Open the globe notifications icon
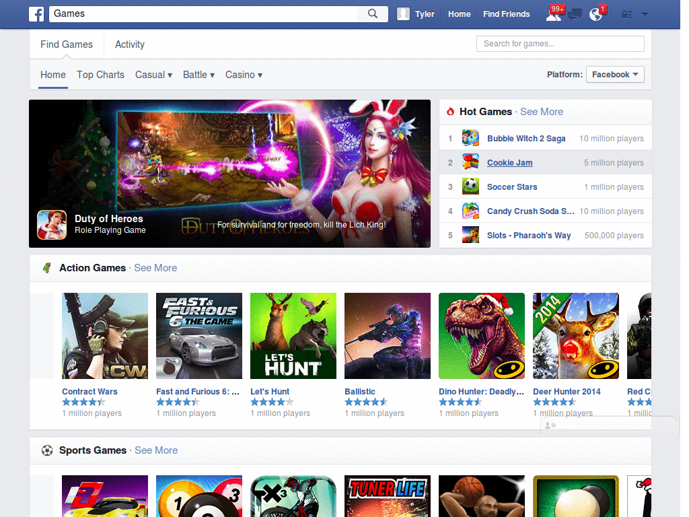Viewport: 689px width, 517px height. click(x=596, y=14)
